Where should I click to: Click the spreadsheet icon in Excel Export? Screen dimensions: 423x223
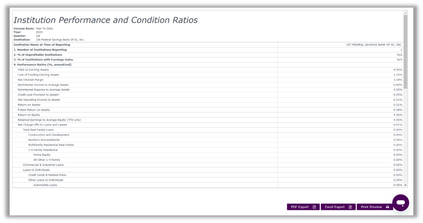pos(350,207)
